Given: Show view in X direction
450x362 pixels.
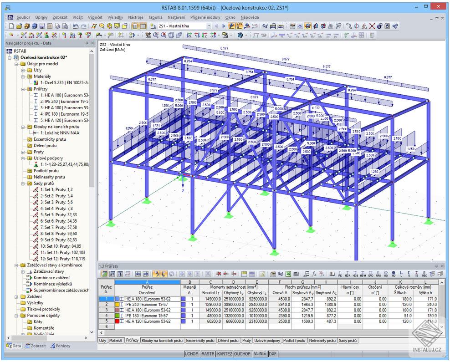Looking at the screenshot, I should point(189,35).
